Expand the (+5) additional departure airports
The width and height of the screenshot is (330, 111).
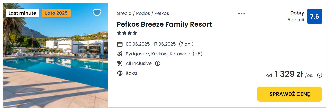click(x=198, y=54)
